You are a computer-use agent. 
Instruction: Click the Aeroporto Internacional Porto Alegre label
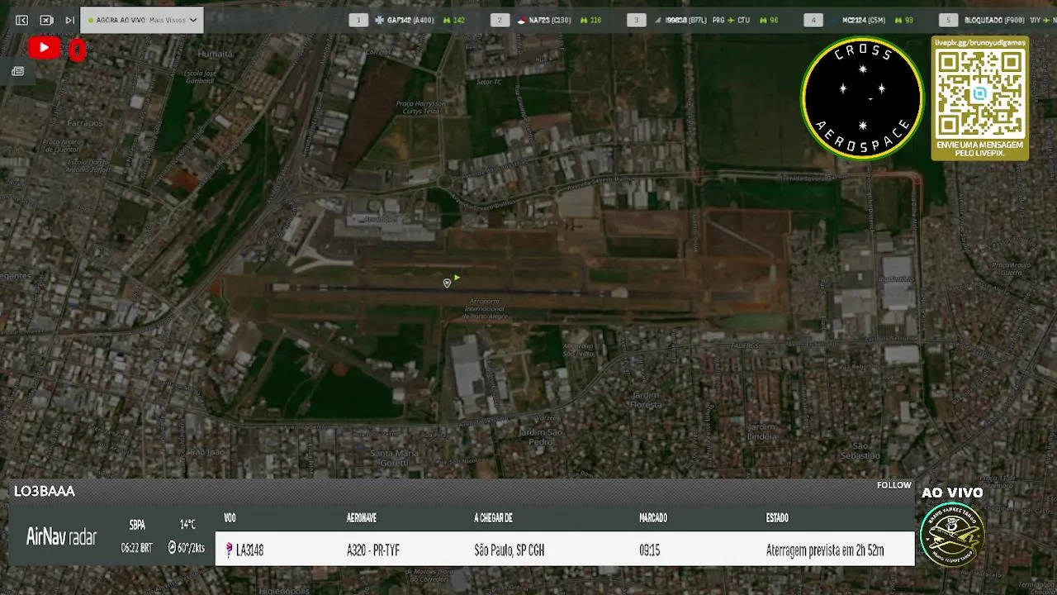tap(486, 308)
